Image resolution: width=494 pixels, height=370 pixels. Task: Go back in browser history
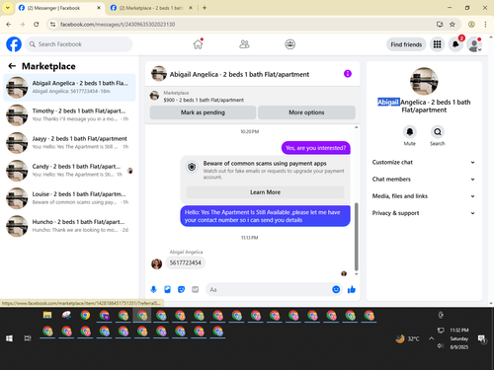point(9,24)
